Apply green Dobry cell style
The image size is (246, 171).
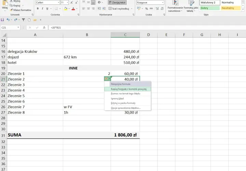(209, 8)
